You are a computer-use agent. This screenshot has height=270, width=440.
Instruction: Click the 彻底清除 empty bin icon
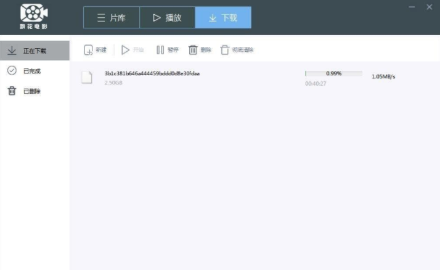225,50
